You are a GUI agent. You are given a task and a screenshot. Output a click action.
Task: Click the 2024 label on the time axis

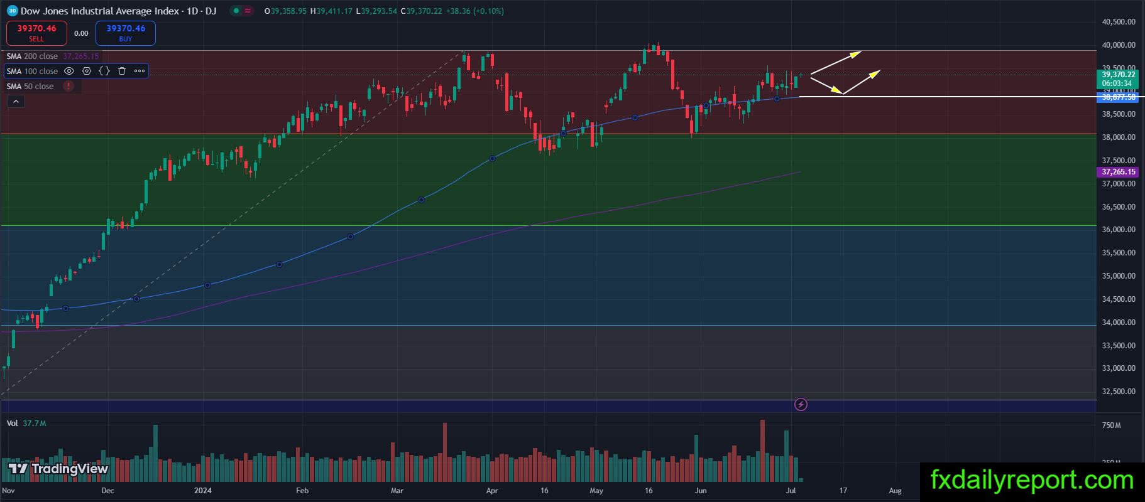[x=203, y=491]
